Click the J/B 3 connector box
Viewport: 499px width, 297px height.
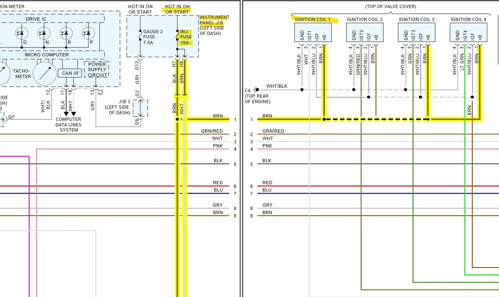tap(140, 108)
